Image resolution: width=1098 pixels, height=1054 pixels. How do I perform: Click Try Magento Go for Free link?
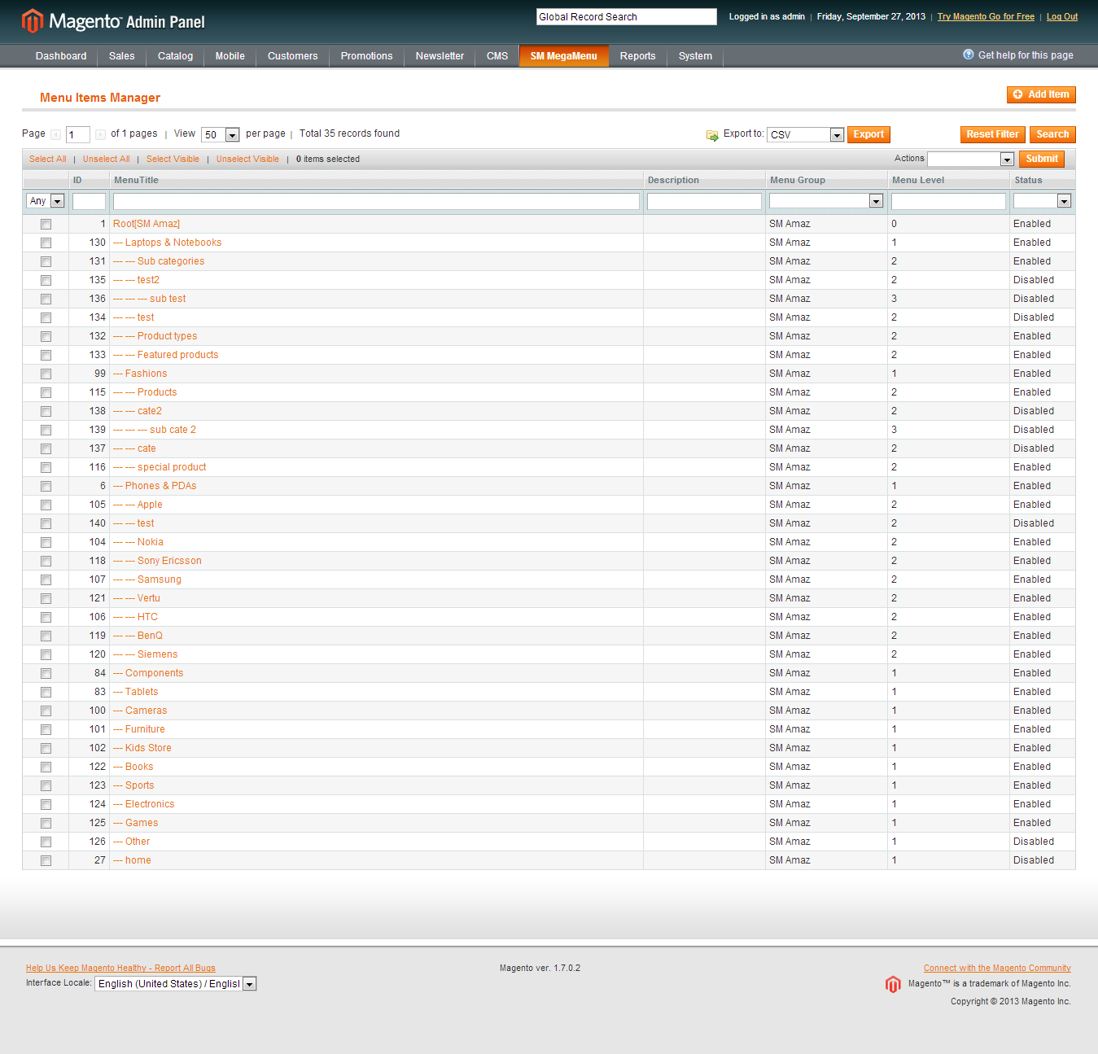coord(986,16)
